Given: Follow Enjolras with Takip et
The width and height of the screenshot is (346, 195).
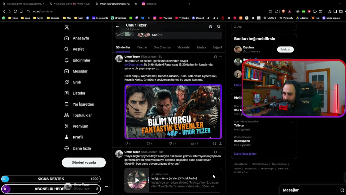Looking at the screenshot, I should pyautogui.click(x=285, y=50).
